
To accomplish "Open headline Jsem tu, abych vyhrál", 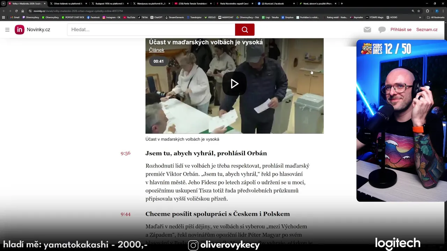I will 206,153.
